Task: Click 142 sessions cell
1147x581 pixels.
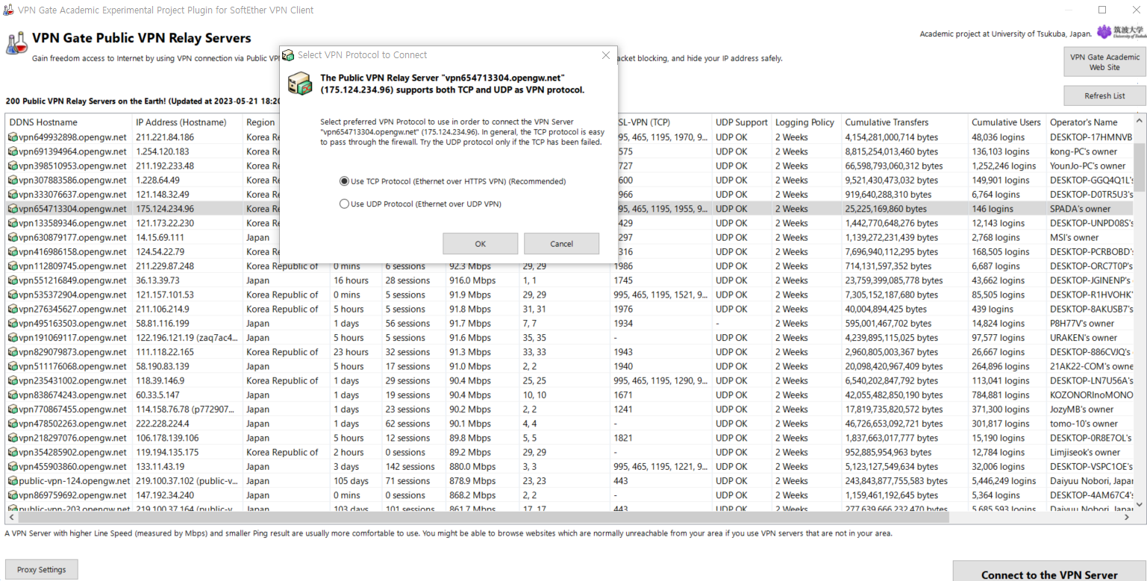Action: [x=410, y=467]
